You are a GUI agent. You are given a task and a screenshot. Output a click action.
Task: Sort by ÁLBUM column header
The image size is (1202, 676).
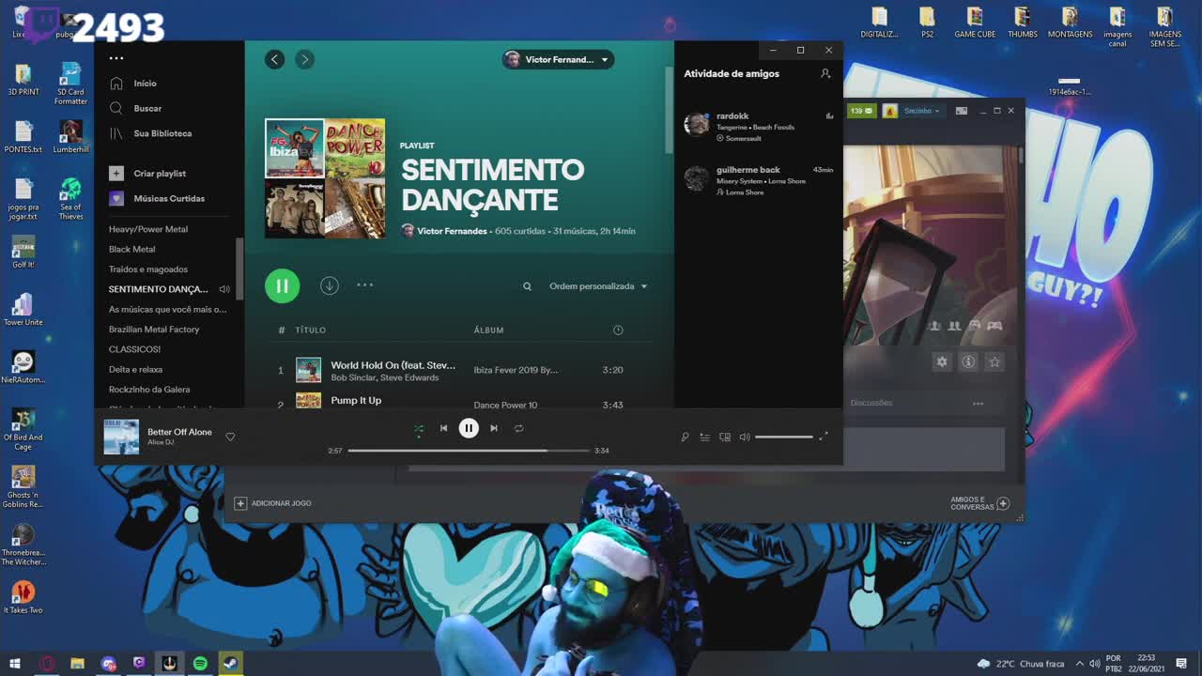point(488,330)
